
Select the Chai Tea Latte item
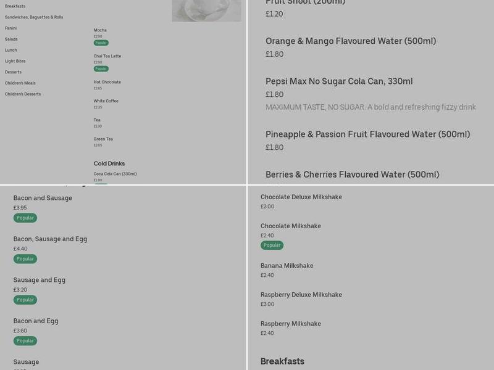click(x=107, y=56)
